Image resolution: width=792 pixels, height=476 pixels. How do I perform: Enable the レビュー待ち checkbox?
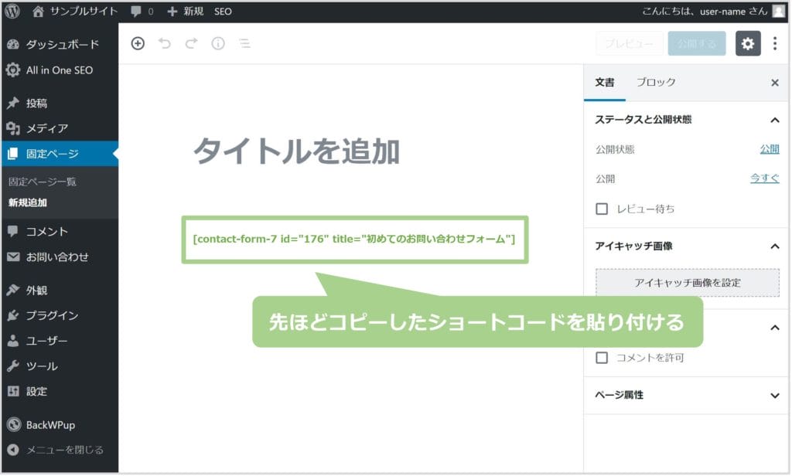pos(602,209)
